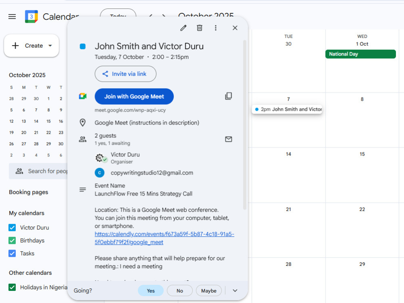Toggle Victor Duru calendar checkbox
The image size is (404, 303).
click(x=12, y=227)
